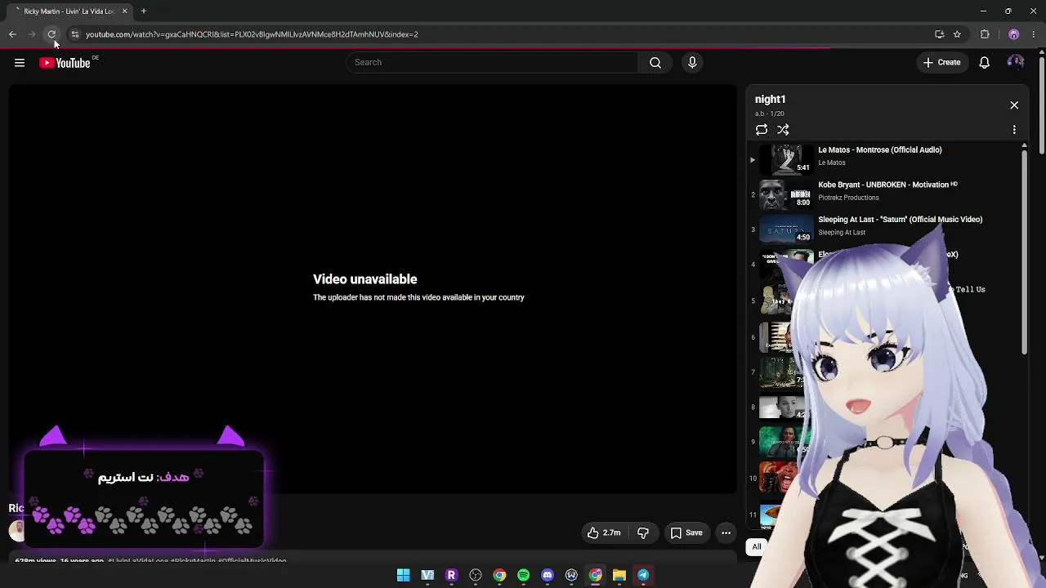Screen dimensions: 1046x588
Task: Open the YouTube guide hamburger menu
Action: point(20,63)
